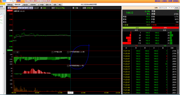Click the left sidebar scrollbar up arrow
The width and height of the screenshot is (180, 95).
tap(4, 13)
